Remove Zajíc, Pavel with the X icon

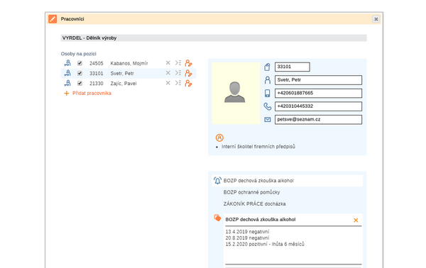click(168, 83)
